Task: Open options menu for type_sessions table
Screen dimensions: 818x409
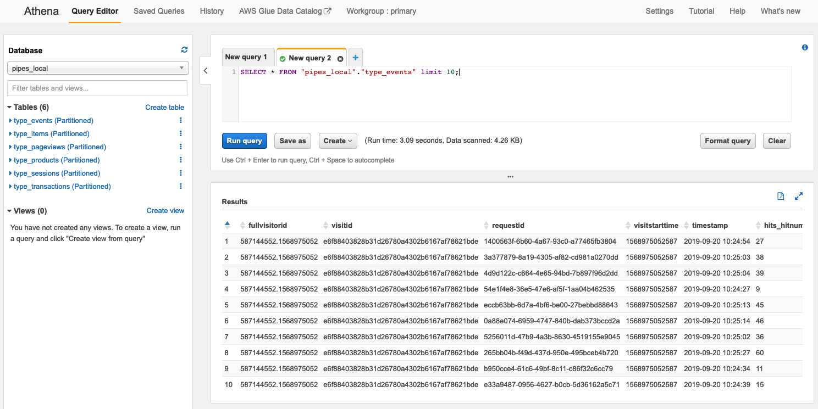Action: coord(181,173)
